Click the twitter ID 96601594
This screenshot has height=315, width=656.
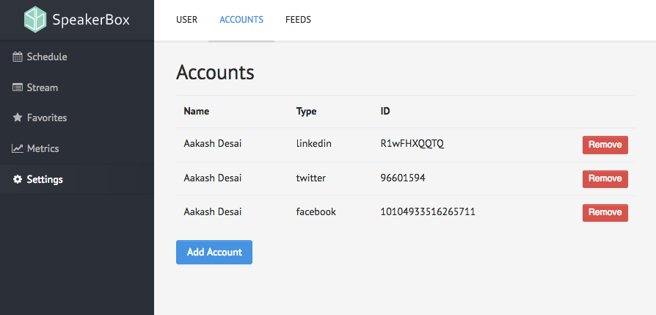pos(402,178)
